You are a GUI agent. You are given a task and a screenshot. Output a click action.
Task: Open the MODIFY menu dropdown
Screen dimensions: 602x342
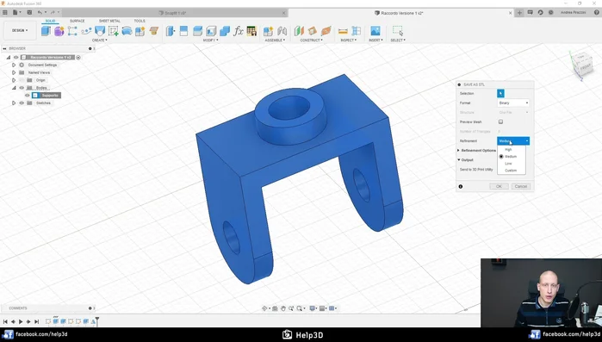[x=210, y=40]
